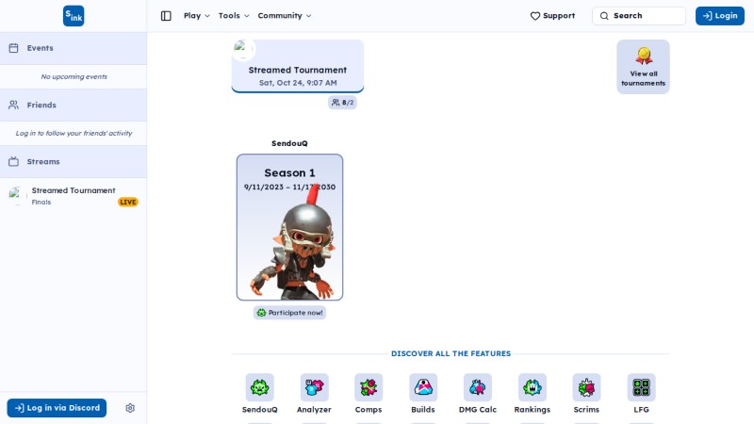
Task: Open the SendouQ feature icon
Action: click(x=260, y=387)
